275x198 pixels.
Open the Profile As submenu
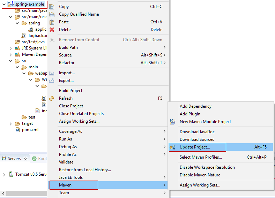point(108,154)
